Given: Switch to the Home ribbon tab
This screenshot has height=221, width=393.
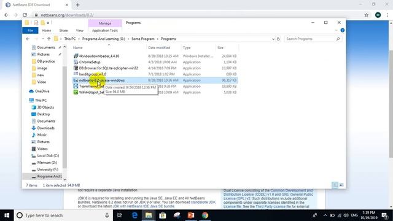Looking at the screenshot, I should pyautogui.click(x=47, y=31).
